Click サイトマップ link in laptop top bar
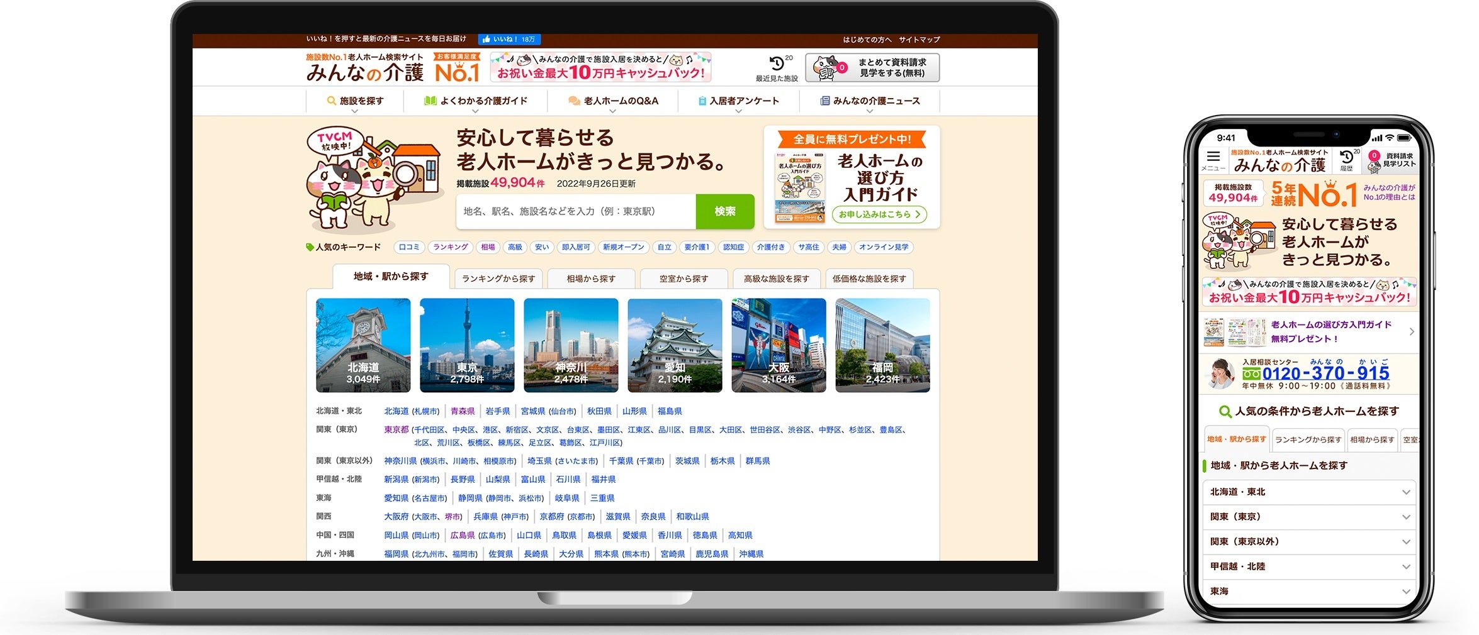Image resolution: width=1479 pixels, height=635 pixels. point(919,40)
